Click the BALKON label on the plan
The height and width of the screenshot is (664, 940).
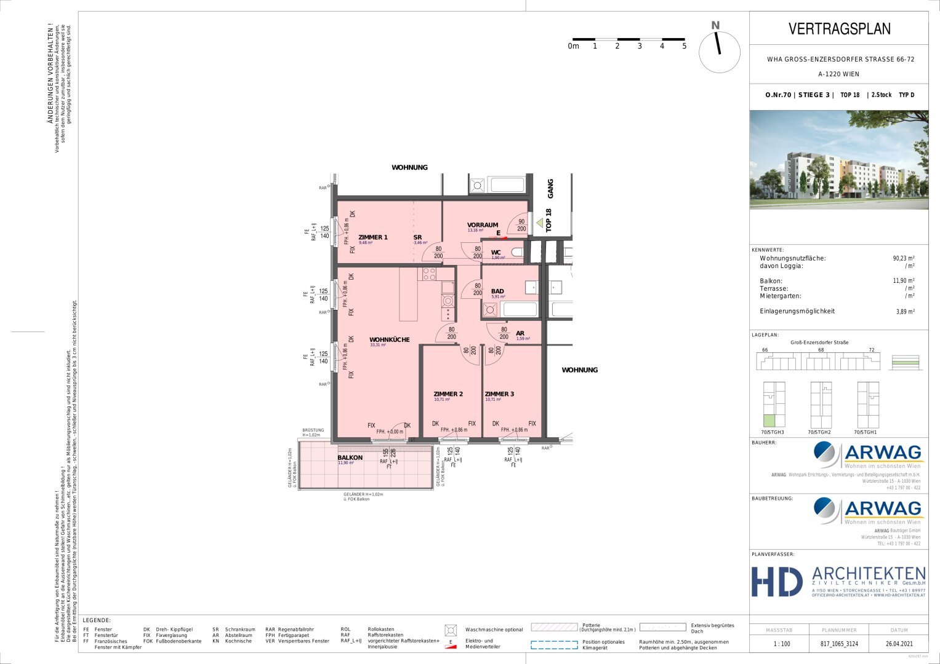[350, 457]
